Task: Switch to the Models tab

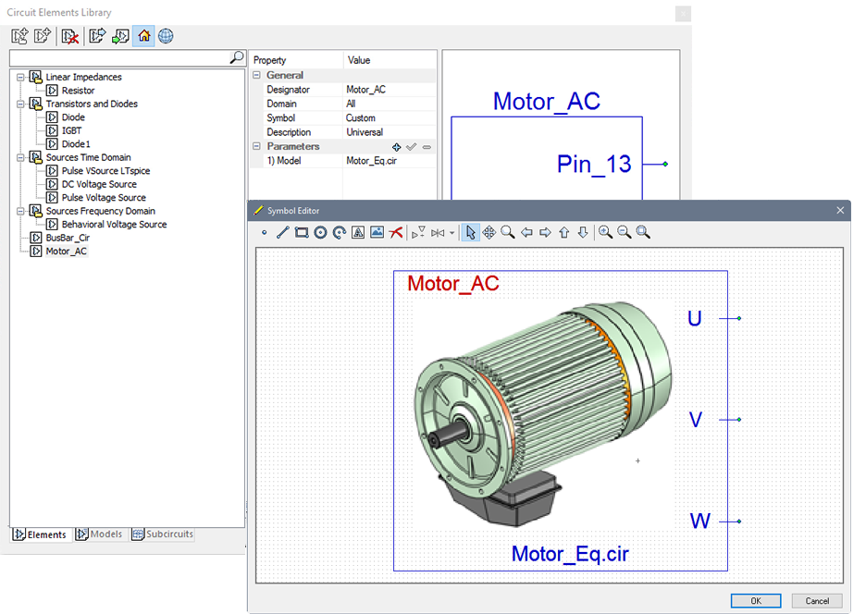Action: tap(99, 534)
